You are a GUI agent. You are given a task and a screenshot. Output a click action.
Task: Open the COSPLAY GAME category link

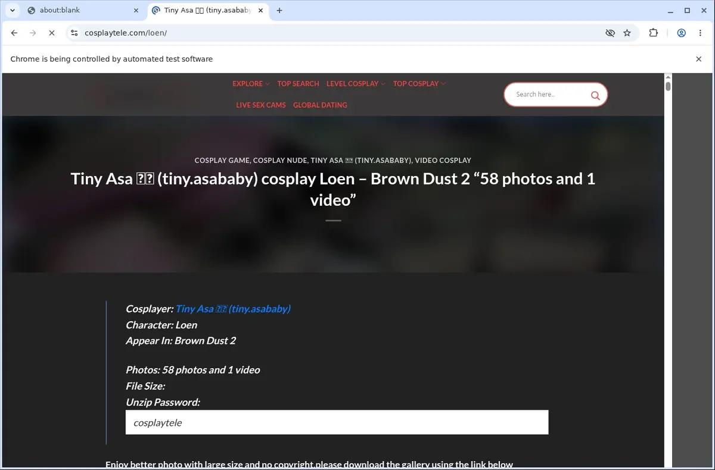point(223,161)
